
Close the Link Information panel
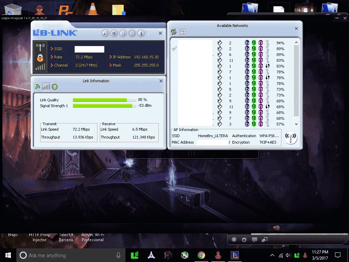(x=161, y=81)
